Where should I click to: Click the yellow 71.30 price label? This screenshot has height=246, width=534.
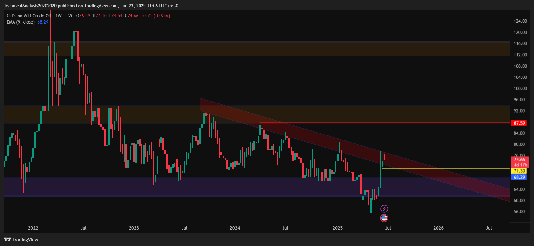click(519, 171)
